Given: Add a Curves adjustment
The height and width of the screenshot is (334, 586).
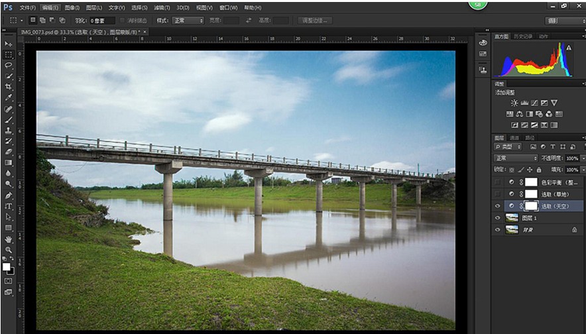Looking at the screenshot, I should point(534,103).
